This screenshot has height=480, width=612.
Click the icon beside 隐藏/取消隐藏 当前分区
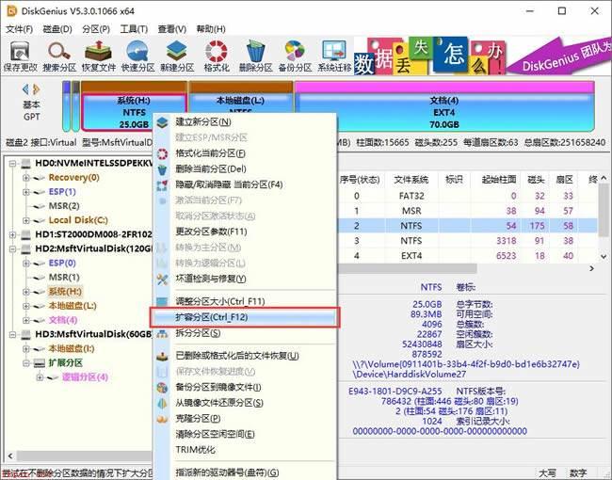tap(162, 185)
